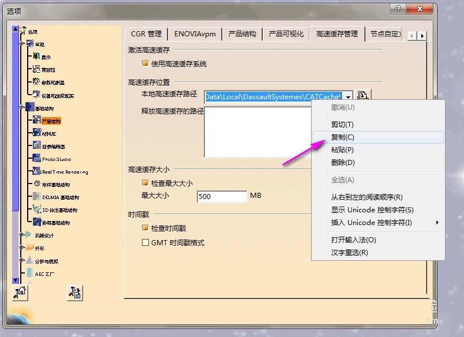This screenshot has width=464, height=337.
Task: Click the second reset icon at dialog bottom
Action: click(x=74, y=294)
